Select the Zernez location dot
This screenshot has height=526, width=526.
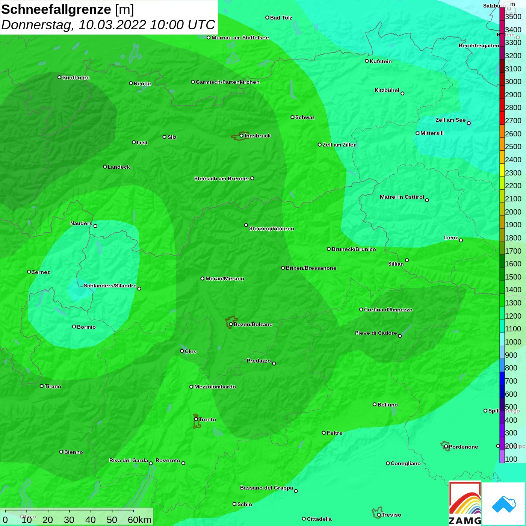click(29, 272)
